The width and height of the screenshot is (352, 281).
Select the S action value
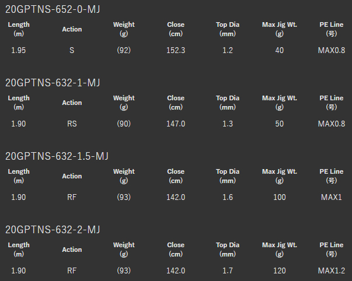[x=72, y=50]
